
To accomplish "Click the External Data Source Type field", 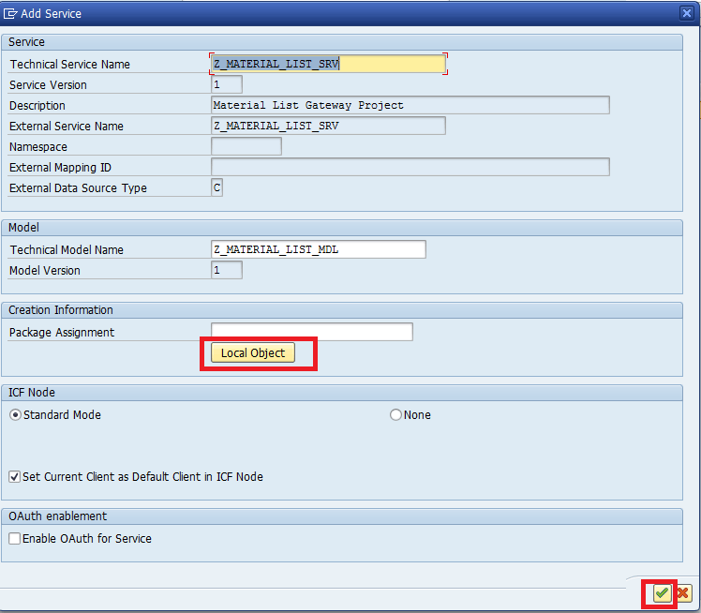I will (x=217, y=187).
